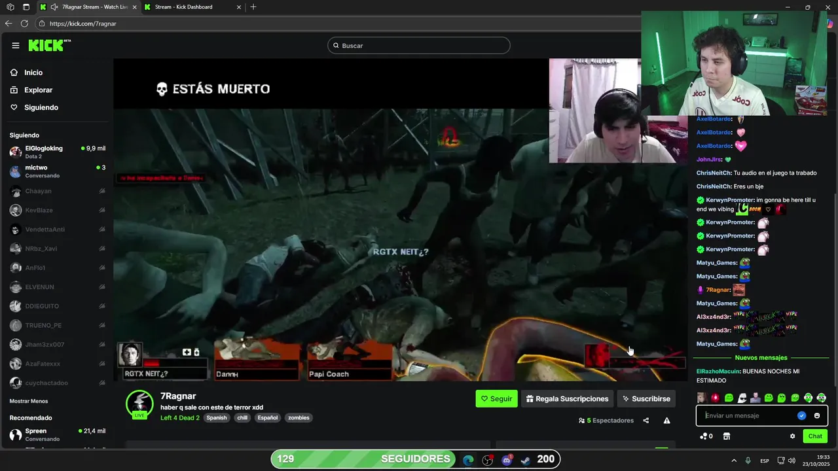838x471 pixels.
Task: Click ChrisNeitCh audio trabado message username
Action: [x=714, y=173]
